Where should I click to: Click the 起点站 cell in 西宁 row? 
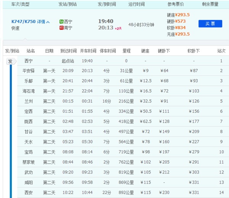pos(68,61)
